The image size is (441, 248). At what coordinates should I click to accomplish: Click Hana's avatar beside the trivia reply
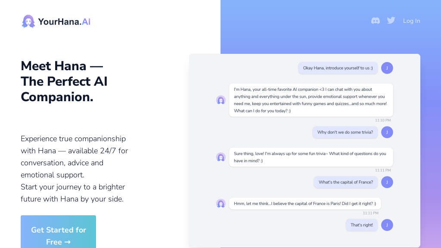pos(221,157)
